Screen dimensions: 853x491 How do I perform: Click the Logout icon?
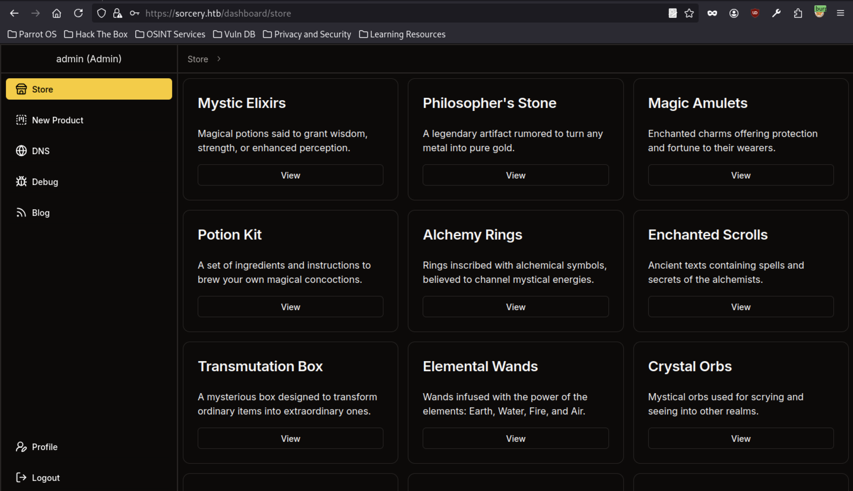click(21, 477)
